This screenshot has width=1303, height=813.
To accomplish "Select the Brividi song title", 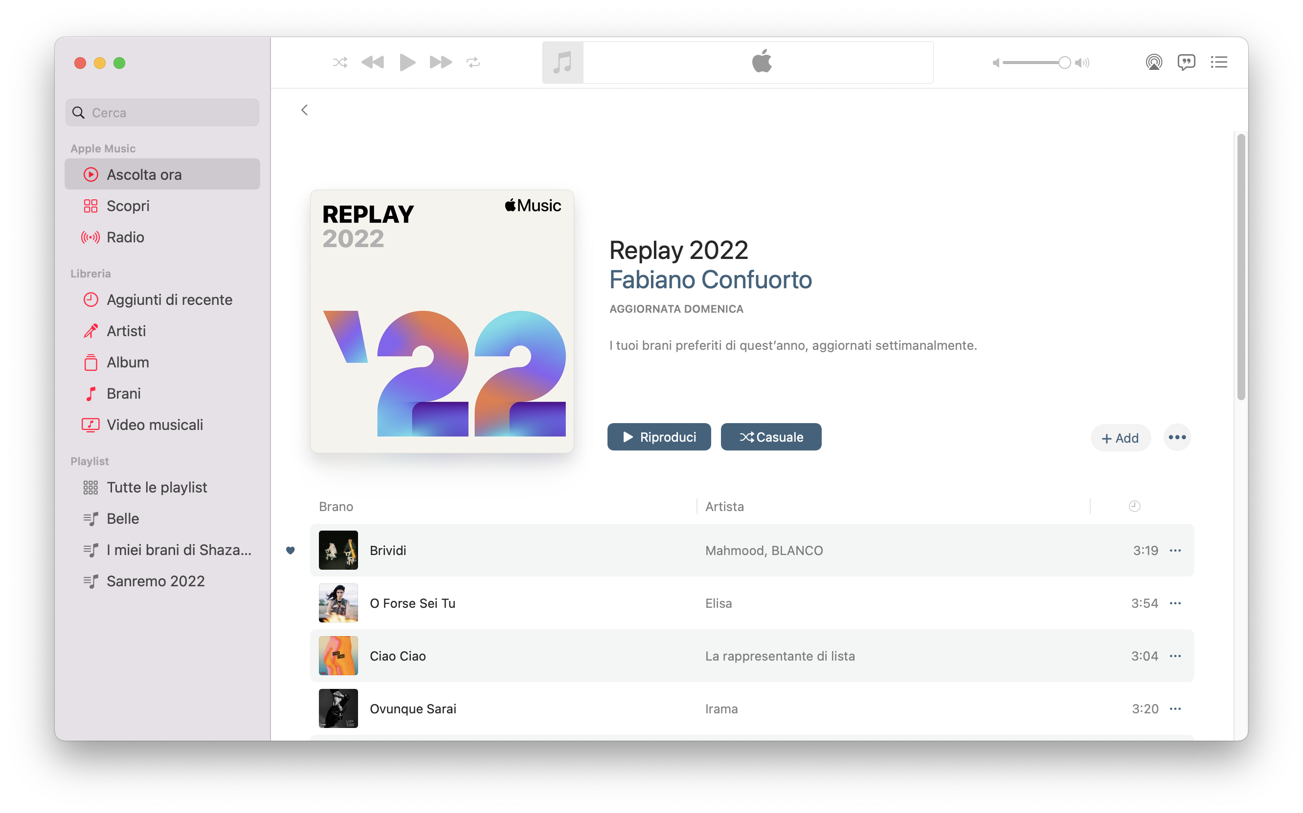I will coord(388,550).
